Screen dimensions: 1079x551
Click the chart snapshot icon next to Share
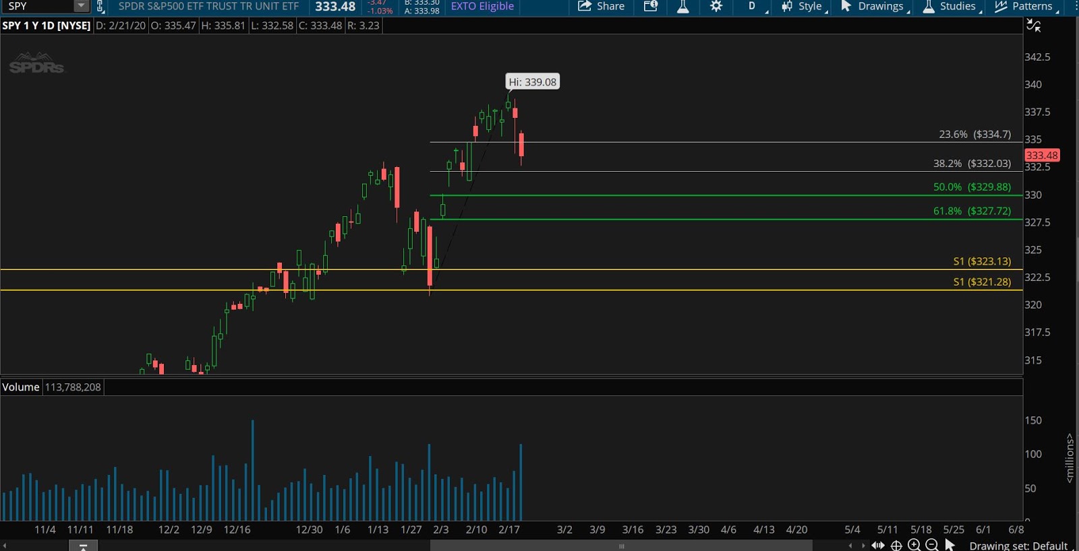(650, 7)
